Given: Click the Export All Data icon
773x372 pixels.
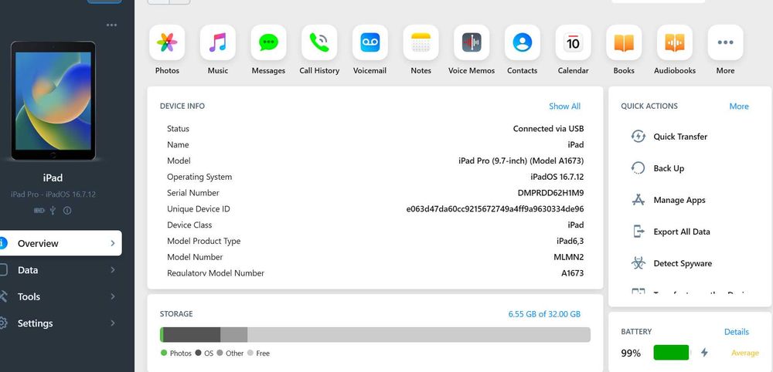Looking at the screenshot, I should point(638,232).
